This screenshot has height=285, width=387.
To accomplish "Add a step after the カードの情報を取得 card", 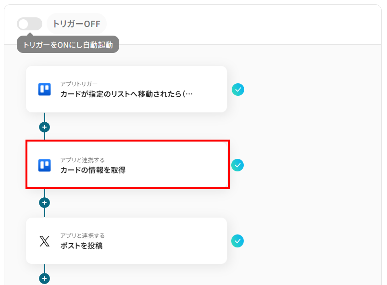I will pos(44,203).
